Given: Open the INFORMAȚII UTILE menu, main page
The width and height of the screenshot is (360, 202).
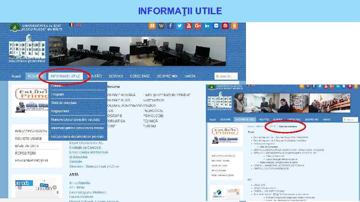Looking at the screenshot, I should coord(65,76).
